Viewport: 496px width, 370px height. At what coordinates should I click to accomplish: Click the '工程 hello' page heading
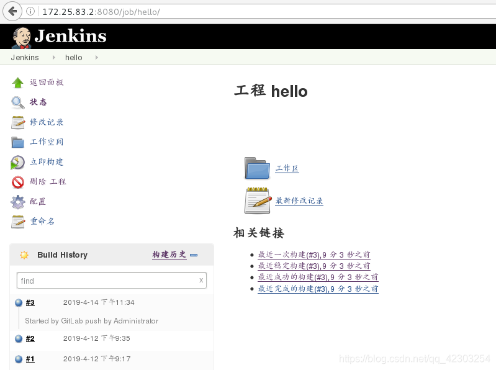tap(271, 91)
